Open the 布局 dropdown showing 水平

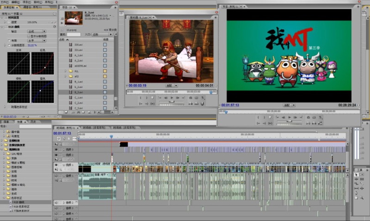tap(37, 41)
